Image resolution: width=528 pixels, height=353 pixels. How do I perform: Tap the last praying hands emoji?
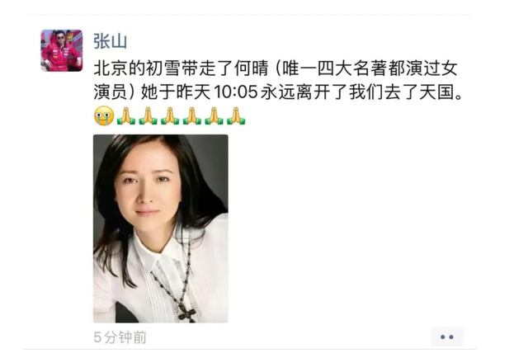click(x=236, y=115)
